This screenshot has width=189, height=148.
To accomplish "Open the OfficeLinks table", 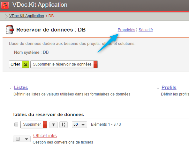I will click(45, 136).
